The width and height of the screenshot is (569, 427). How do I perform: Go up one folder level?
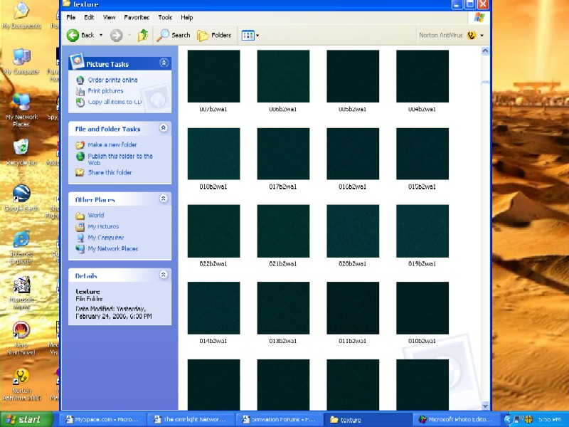pyautogui.click(x=143, y=35)
